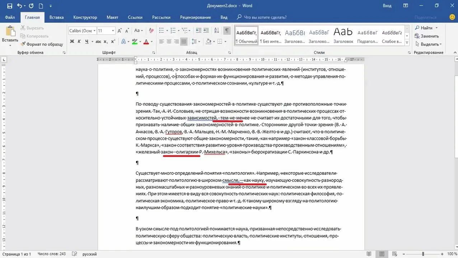Viewport: 458px width, 258px height.
Task: Toggle bold formatting (Ж)
Action: (72, 42)
